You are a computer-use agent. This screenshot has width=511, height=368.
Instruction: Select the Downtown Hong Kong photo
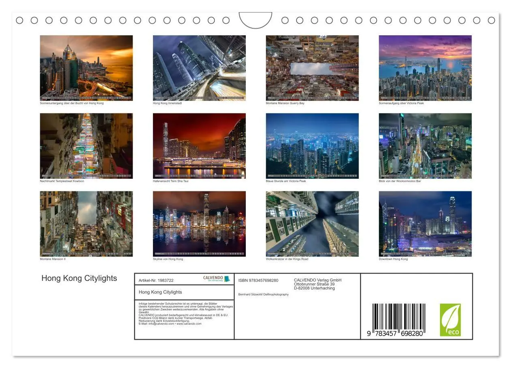pyautogui.click(x=425, y=224)
